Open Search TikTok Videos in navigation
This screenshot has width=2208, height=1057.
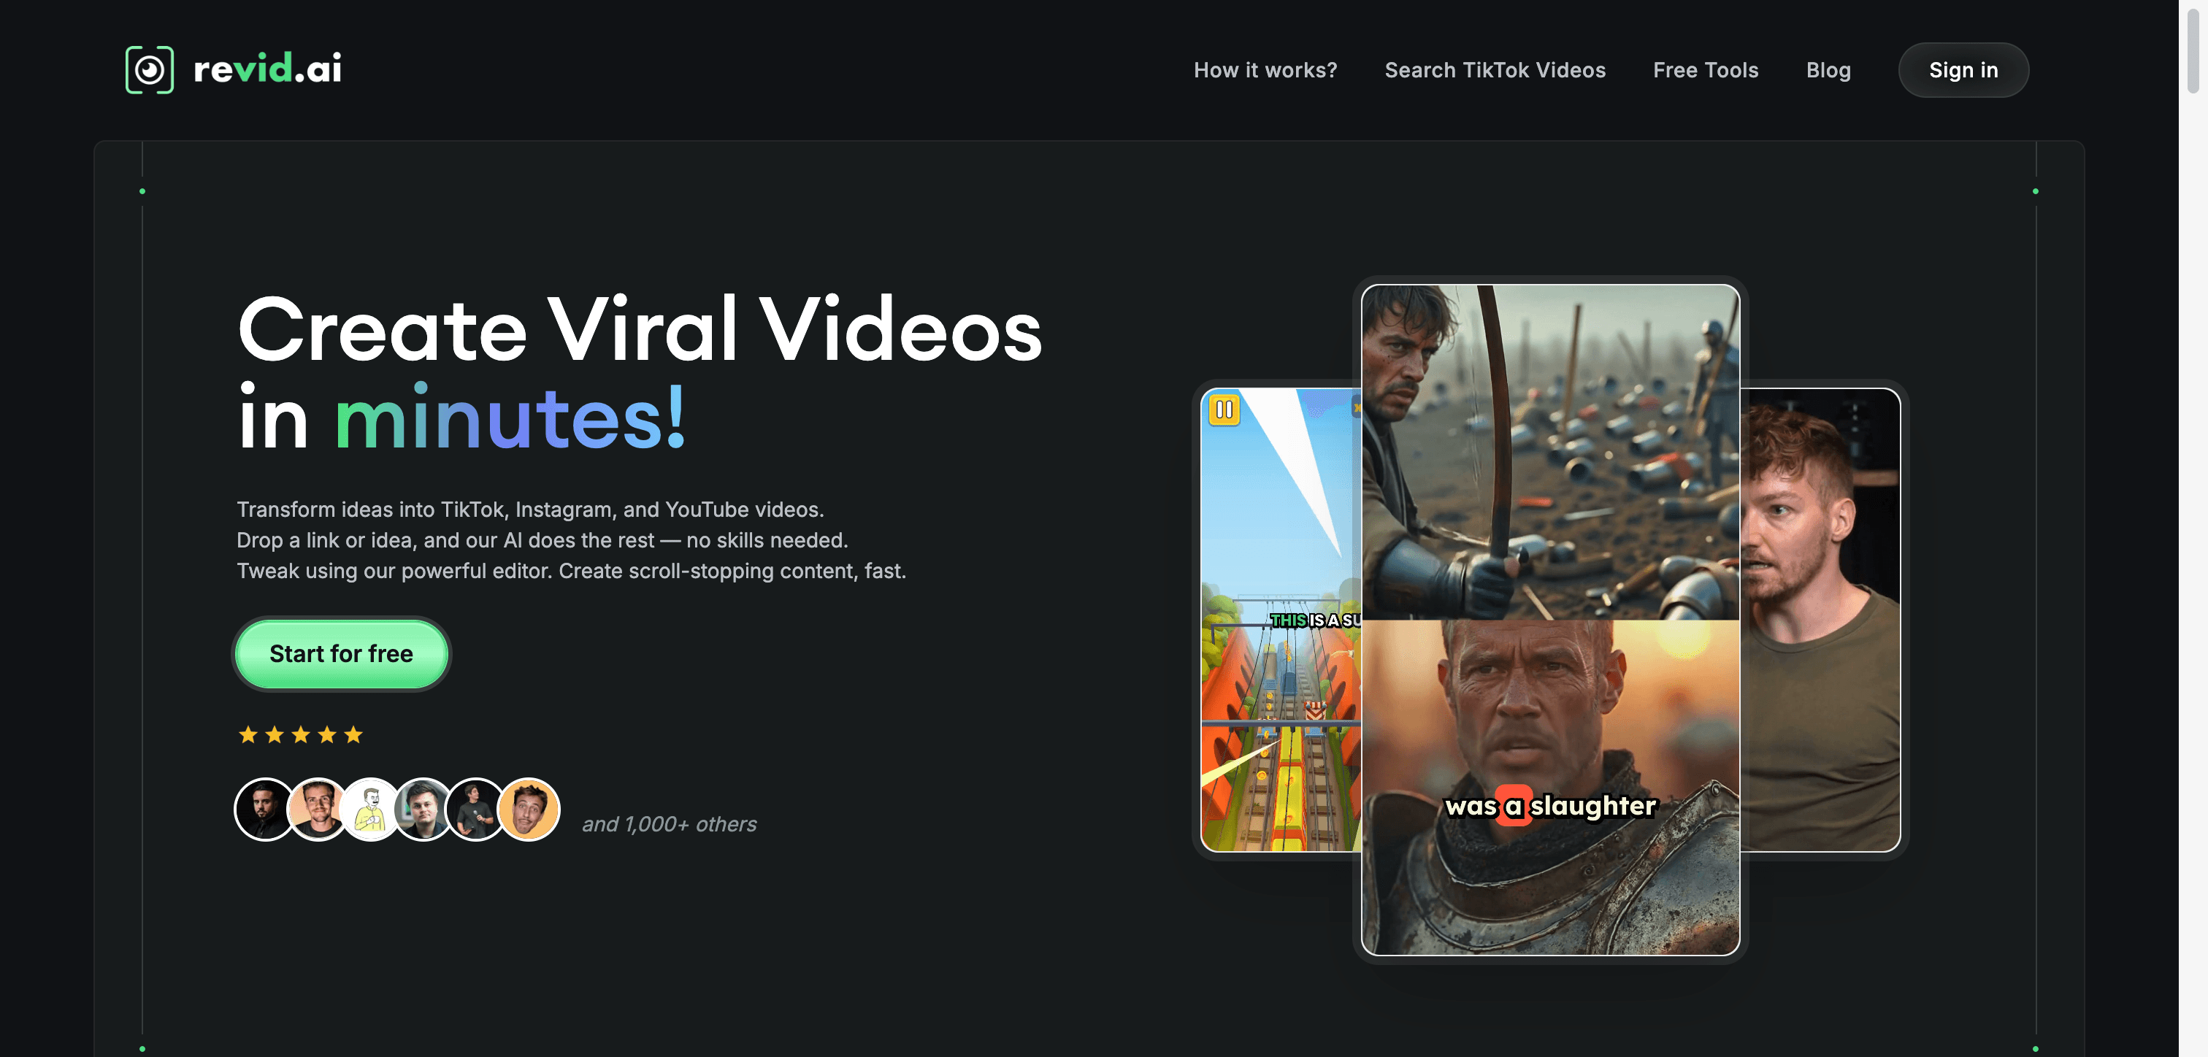coord(1495,70)
